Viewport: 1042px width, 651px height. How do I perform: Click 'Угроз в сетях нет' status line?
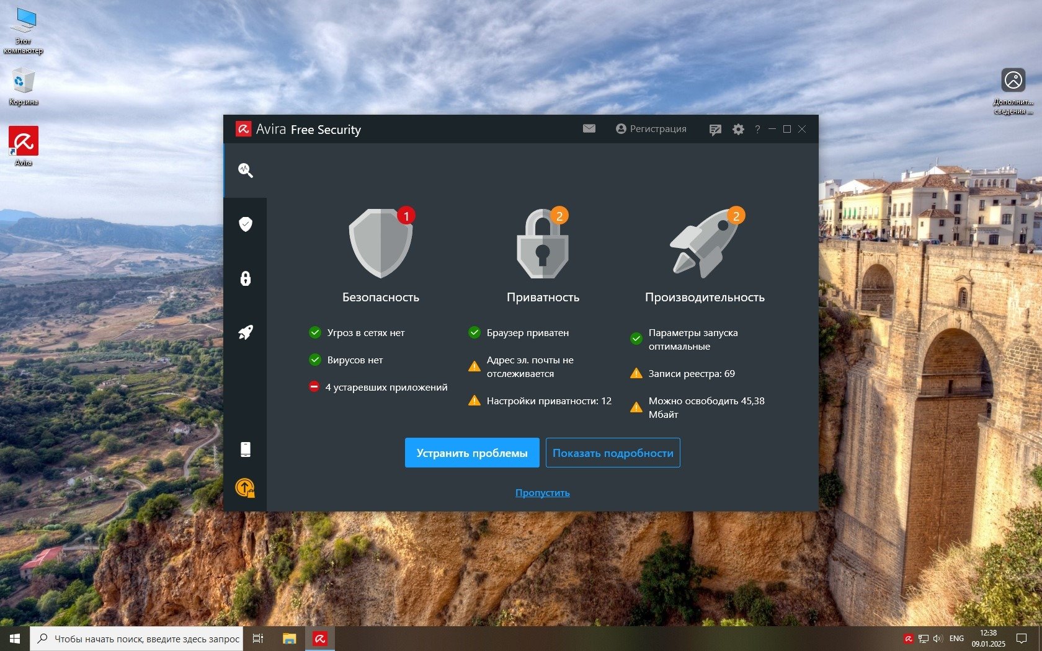[x=357, y=333]
